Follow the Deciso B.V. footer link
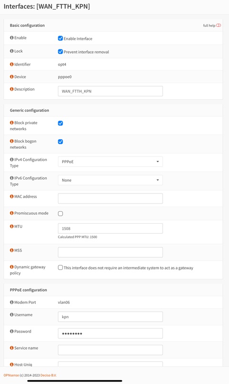The height and width of the screenshot is (384, 229). 48,375
